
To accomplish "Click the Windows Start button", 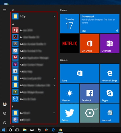I will (3, 130).
